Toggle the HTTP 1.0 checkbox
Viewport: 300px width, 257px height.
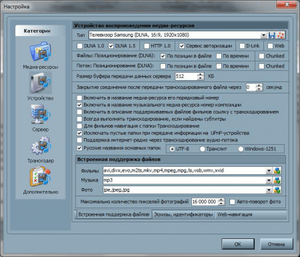tap(147, 46)
